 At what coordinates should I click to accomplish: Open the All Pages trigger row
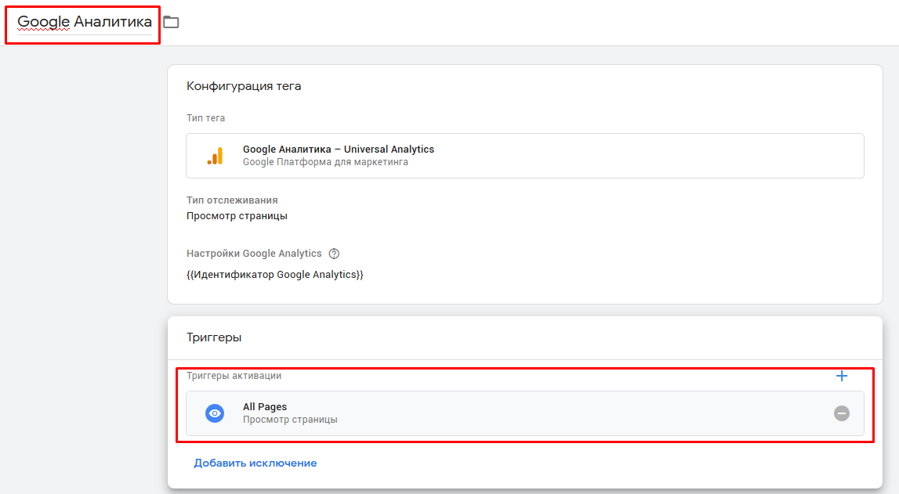524,413
